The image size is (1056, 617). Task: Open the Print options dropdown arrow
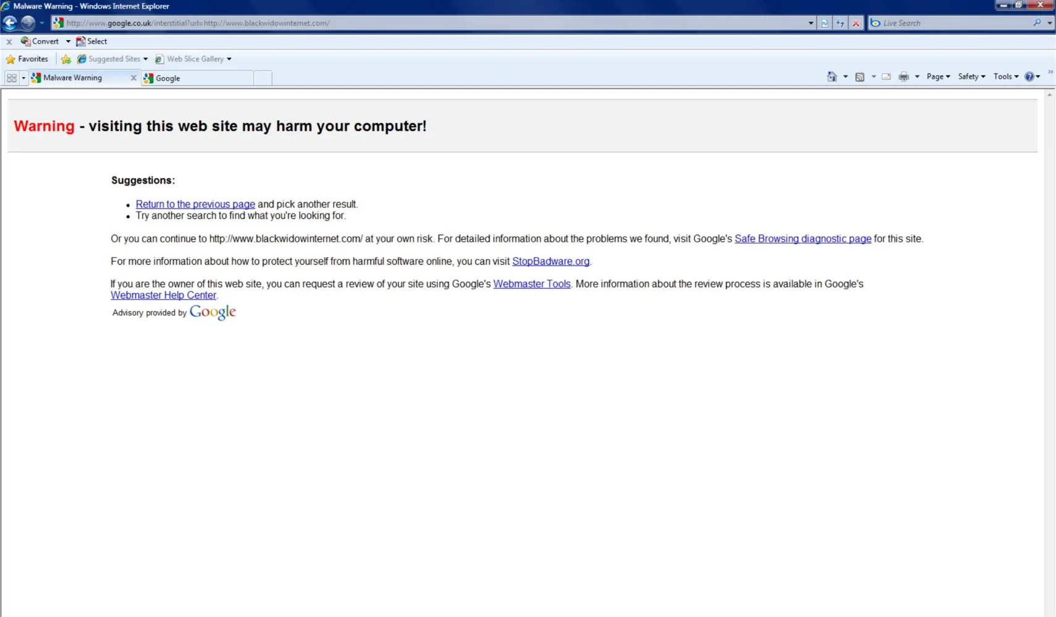coord(917,77)
